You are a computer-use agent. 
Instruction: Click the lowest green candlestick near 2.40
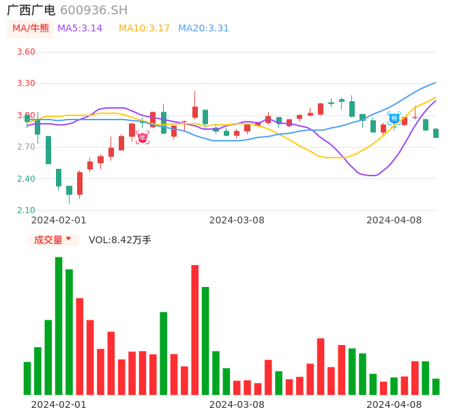coord(69,190)
